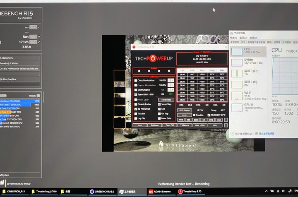The image size is (298, 197).
Task: Toggle SpeedStep checkbox
Action: [x=159, y=104]
